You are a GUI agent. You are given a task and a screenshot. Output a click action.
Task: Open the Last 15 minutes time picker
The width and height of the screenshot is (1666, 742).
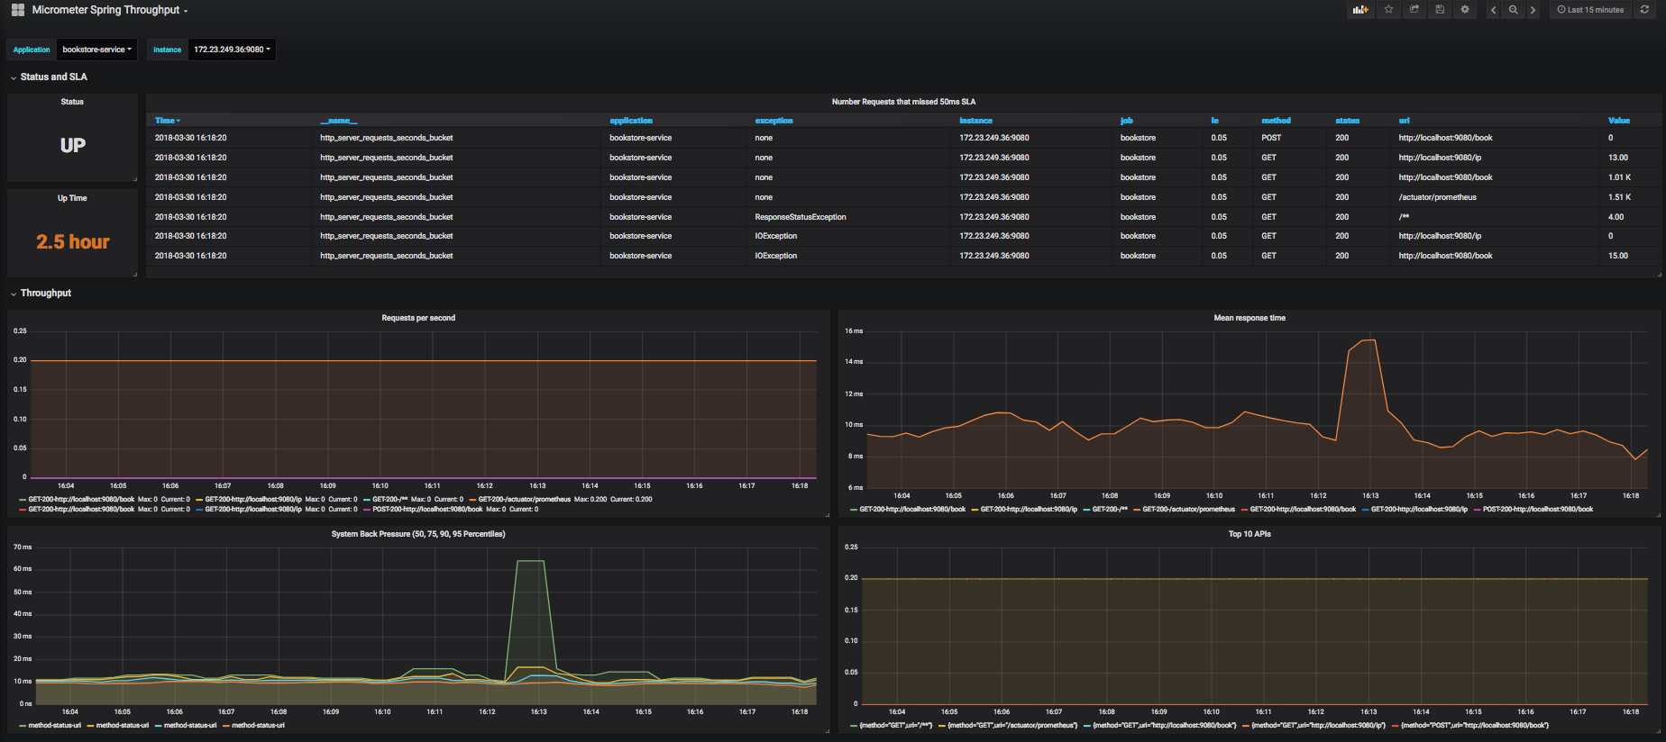(1590, 10)
